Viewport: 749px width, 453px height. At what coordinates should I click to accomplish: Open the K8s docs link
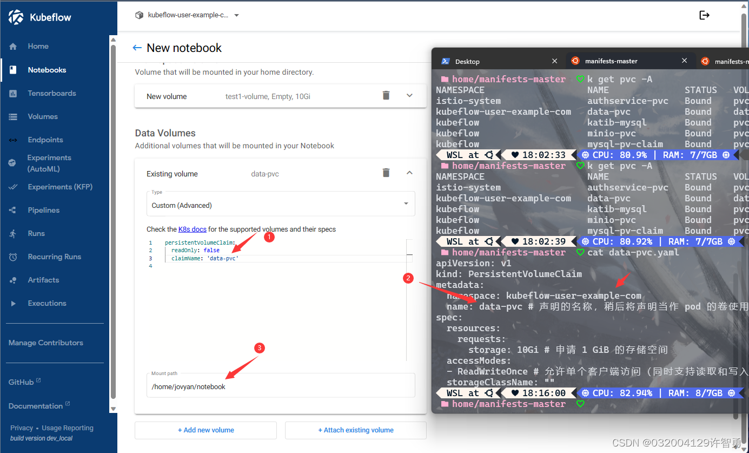(193, 229)
